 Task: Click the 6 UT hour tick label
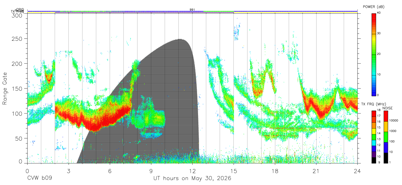pos(110,171)
